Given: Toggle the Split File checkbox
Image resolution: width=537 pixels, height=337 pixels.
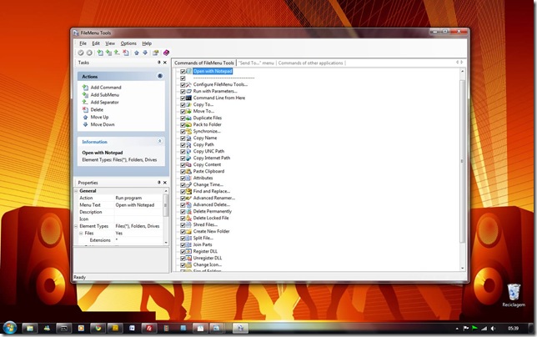Looking at the screenshot, I should pyautogui.click(x=183, y=239).
